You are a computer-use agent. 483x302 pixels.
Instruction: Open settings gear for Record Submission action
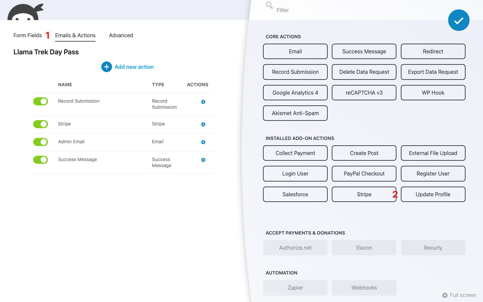point(203,102)
